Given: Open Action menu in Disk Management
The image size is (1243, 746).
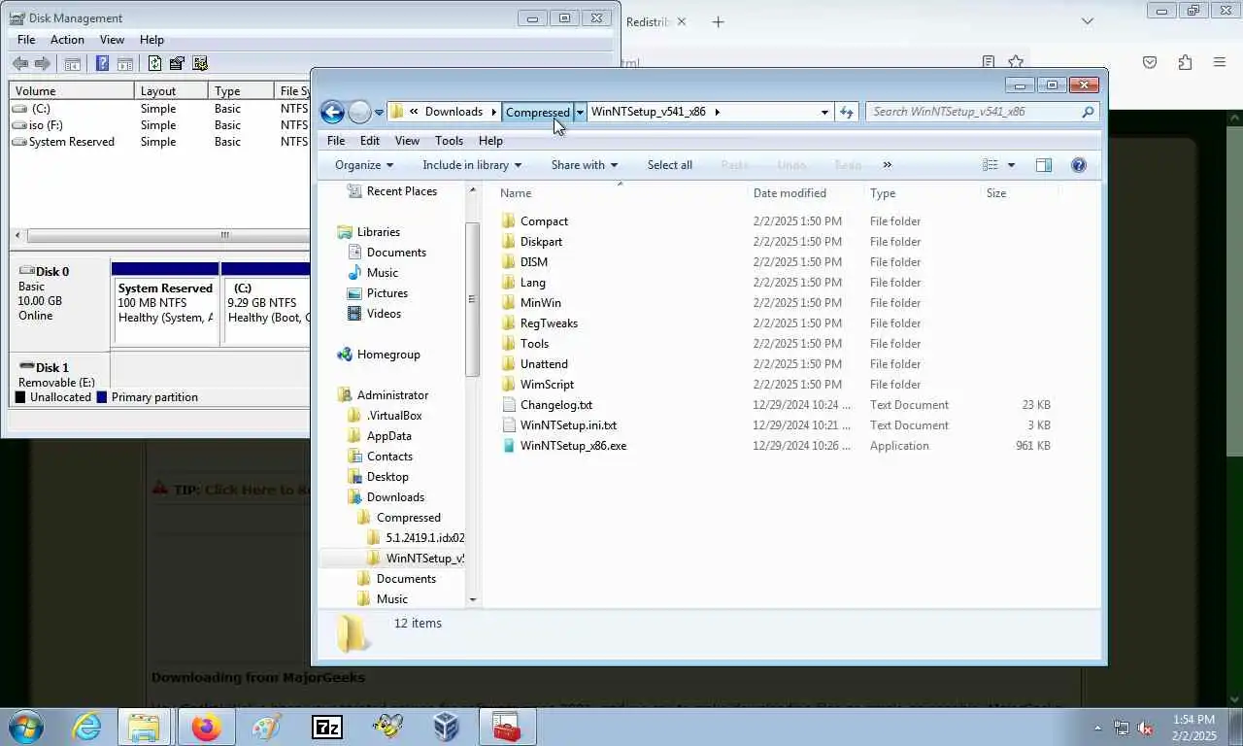Looking at the screenshot, I should click(67, 40).
